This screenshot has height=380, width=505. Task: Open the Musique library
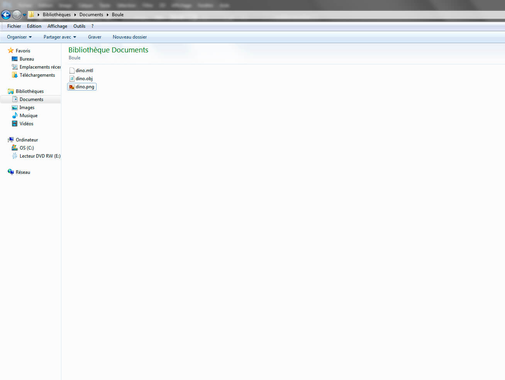28,116
